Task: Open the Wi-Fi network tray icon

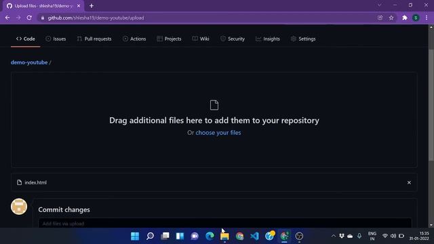Action: point(385,236)
